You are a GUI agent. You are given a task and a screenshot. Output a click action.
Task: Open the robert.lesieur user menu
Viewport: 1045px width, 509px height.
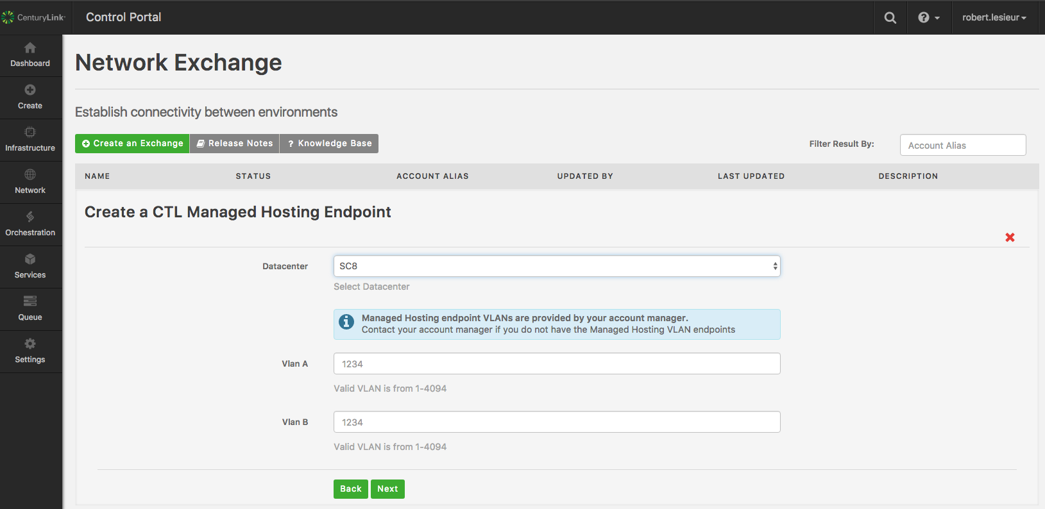click(x=994, y=18)
